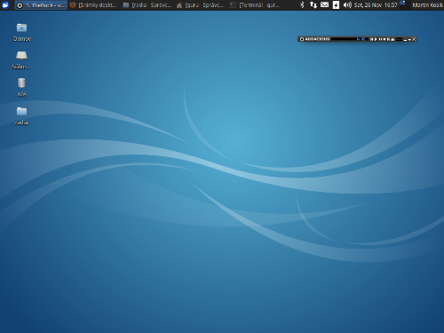The width and height of the screenshot is (444, 333).
Task: Click Pause in Audacious mini player
Action: click(x=380, y=39)
